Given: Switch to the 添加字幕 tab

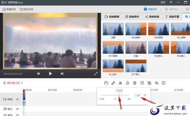Looking at the screenshot, I should [172, 17].
